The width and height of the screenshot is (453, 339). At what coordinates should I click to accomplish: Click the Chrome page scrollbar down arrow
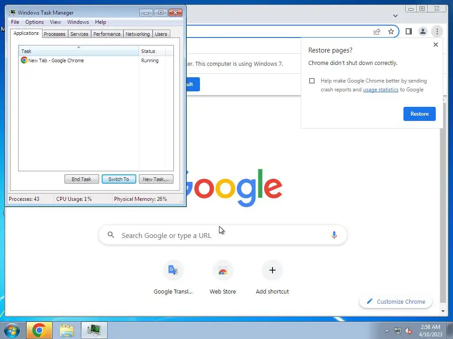pos(443,311)
